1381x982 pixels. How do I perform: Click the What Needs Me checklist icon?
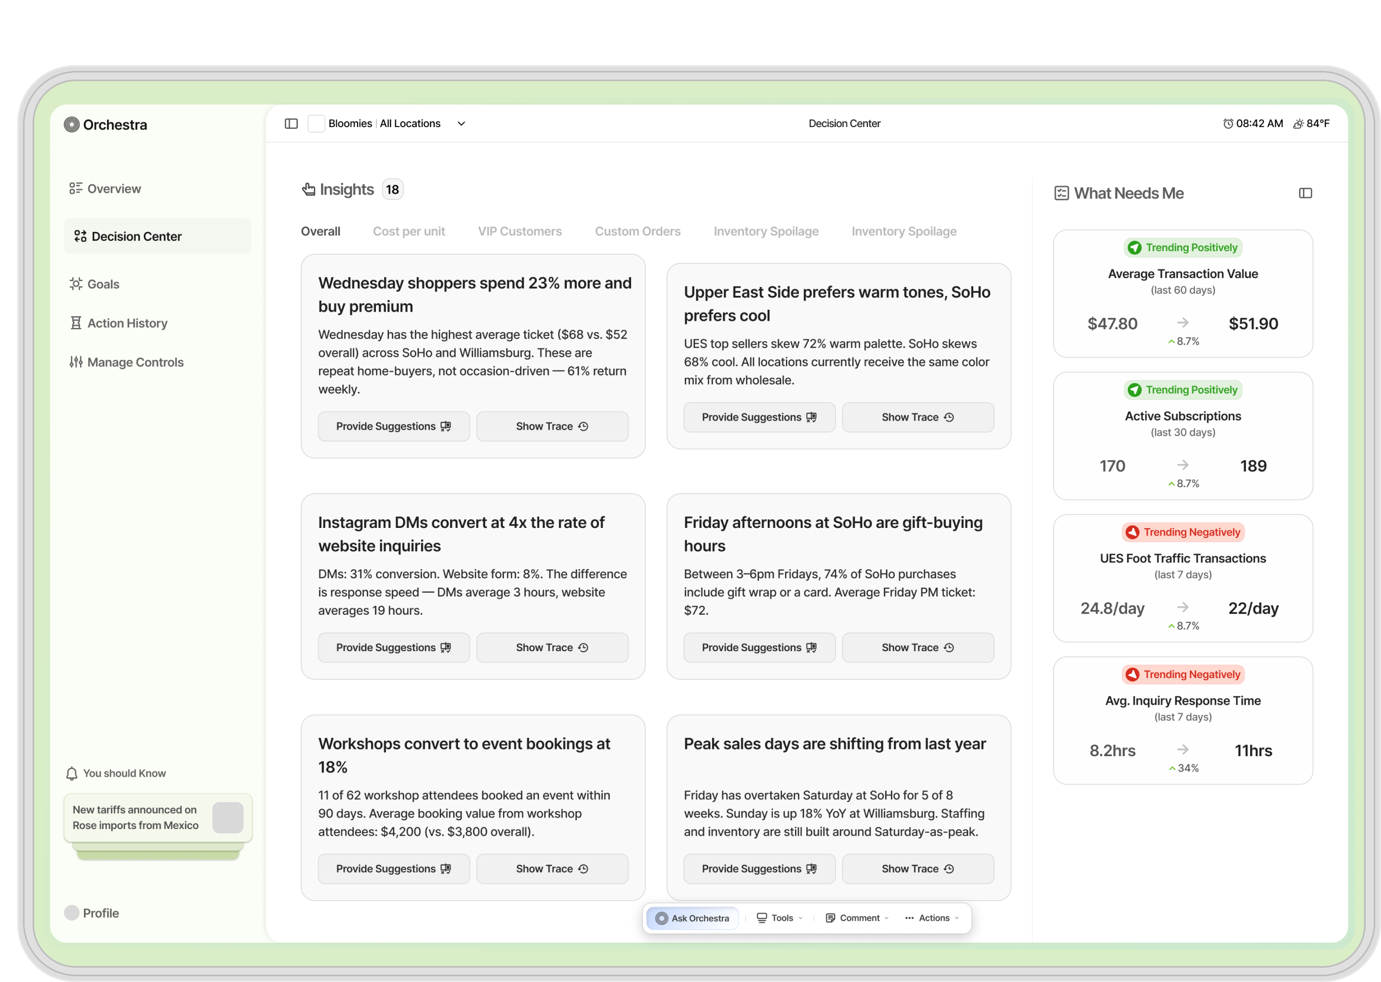1061,193
